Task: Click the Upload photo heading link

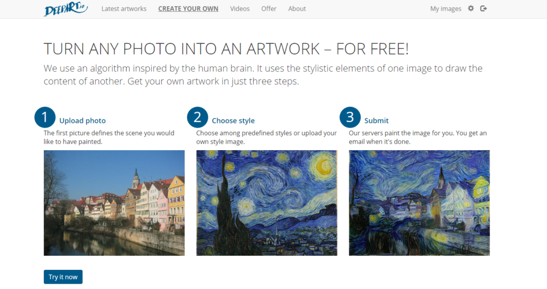Action: [x=82, y=121]
